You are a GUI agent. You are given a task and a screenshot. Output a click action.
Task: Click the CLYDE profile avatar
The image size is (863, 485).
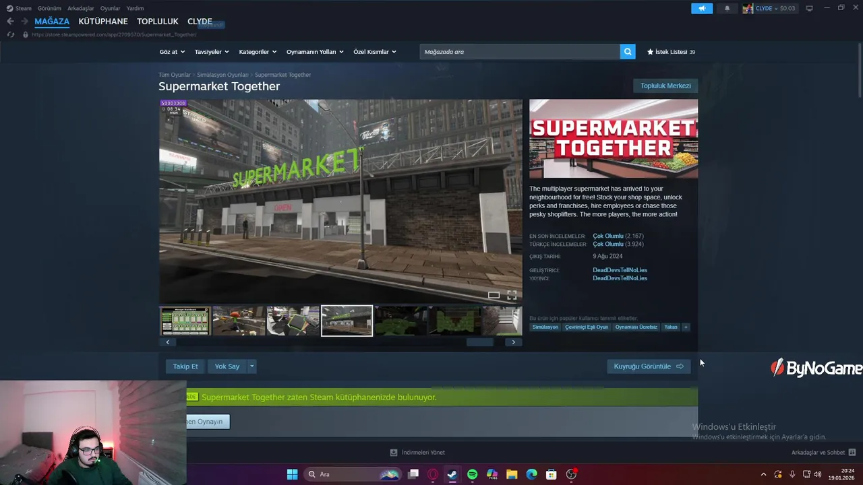(748, 8)
